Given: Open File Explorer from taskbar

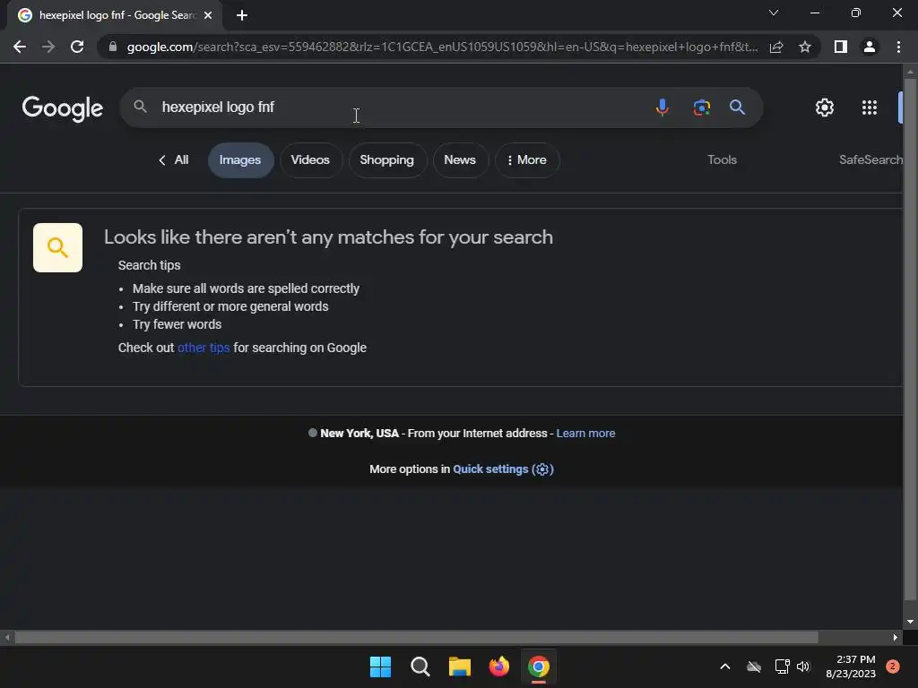Looking at the screenshot, I should pyautogui.click(x=460, y=666).
